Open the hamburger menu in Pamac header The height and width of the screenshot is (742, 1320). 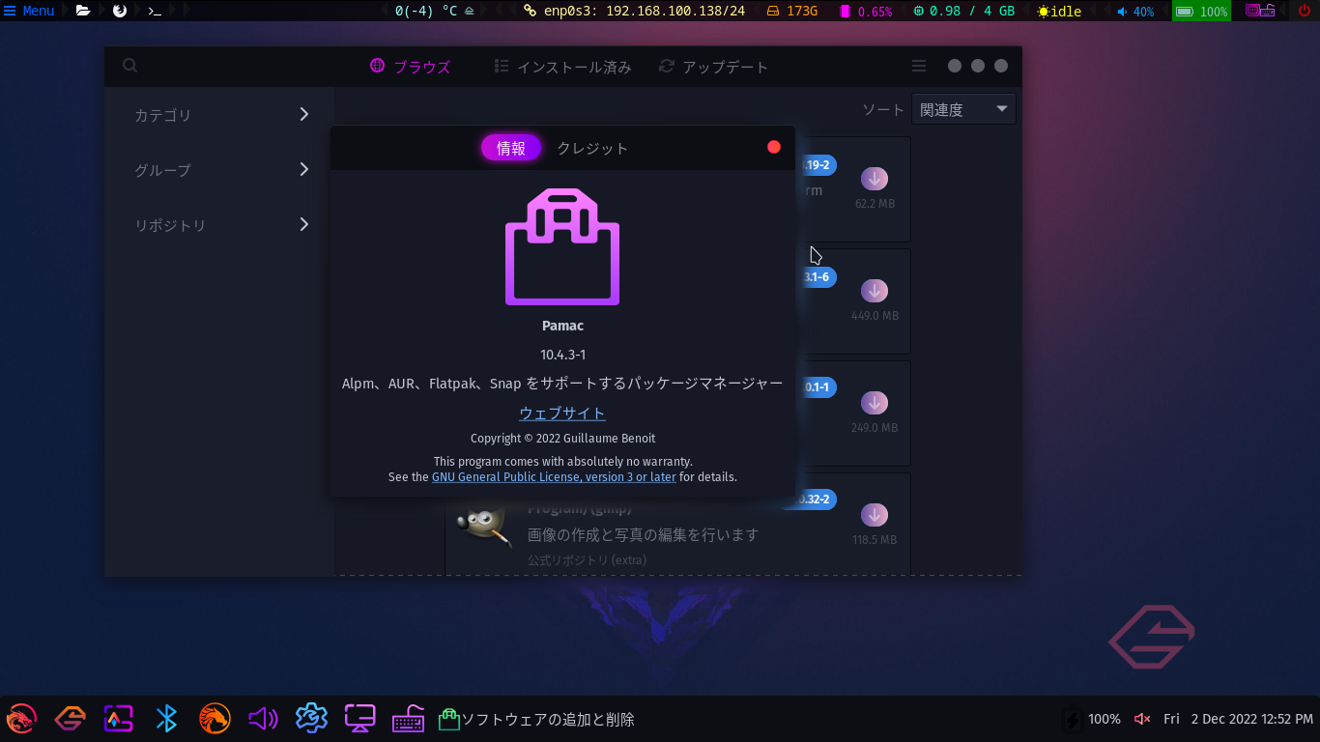(x=919, y=66)
